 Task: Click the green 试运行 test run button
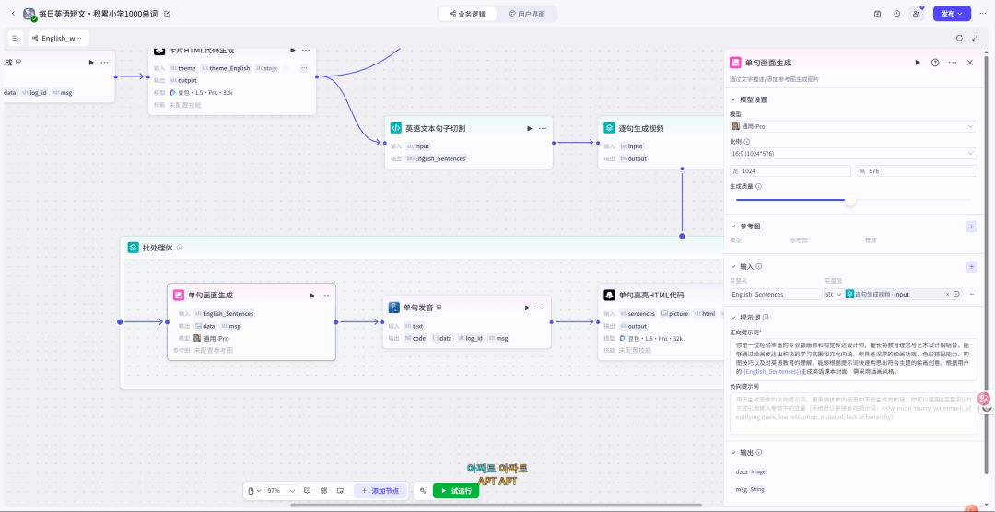pos(456,491)
